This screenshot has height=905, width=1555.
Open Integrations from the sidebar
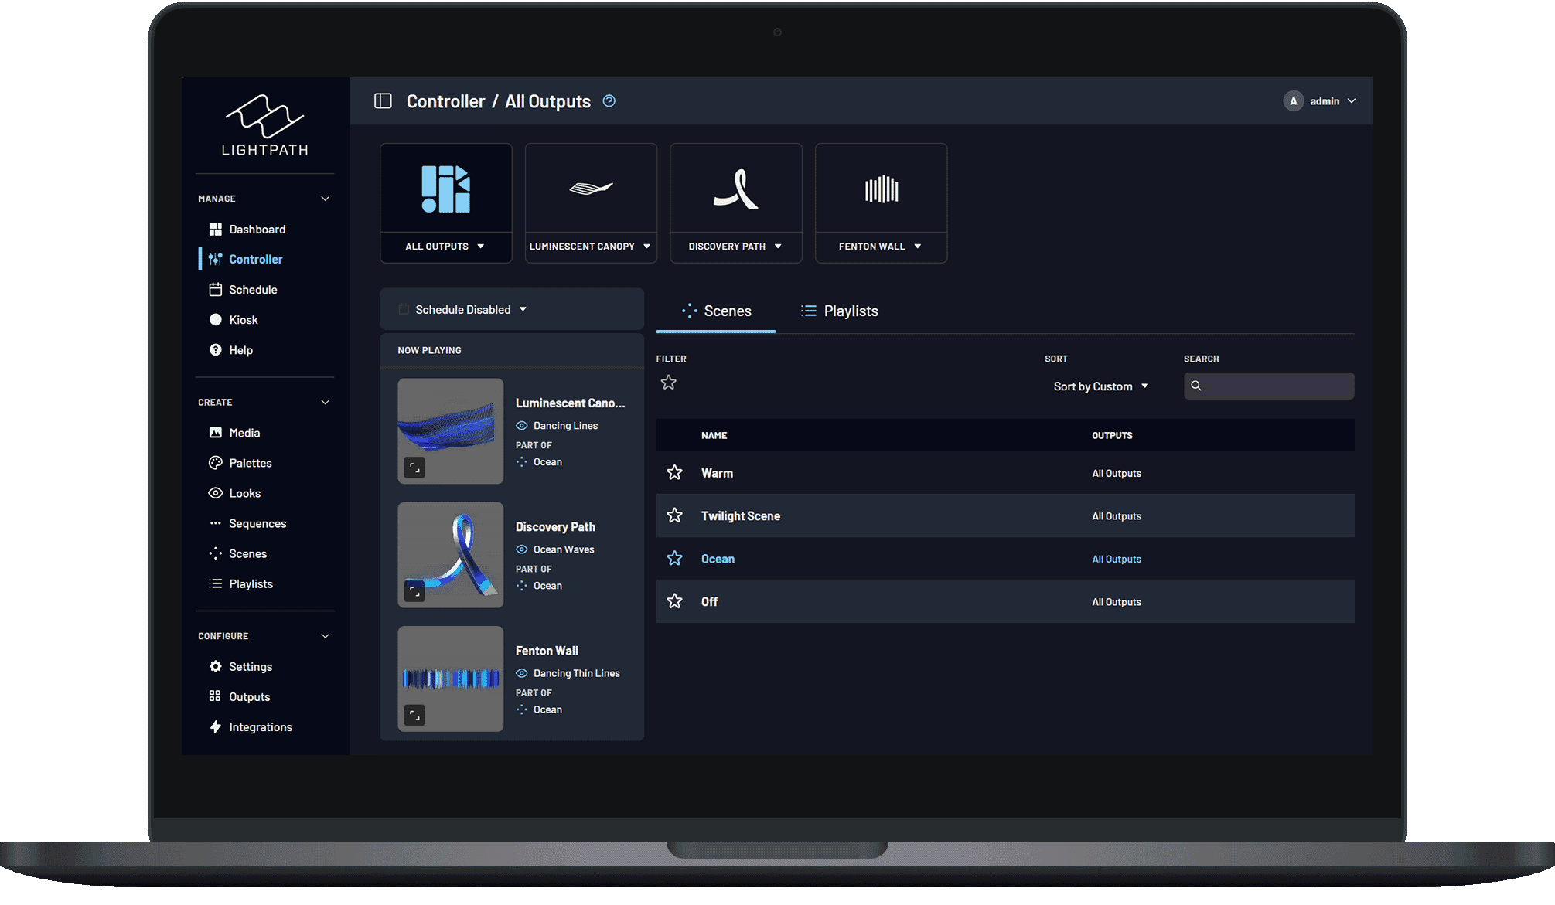point(260,726)
